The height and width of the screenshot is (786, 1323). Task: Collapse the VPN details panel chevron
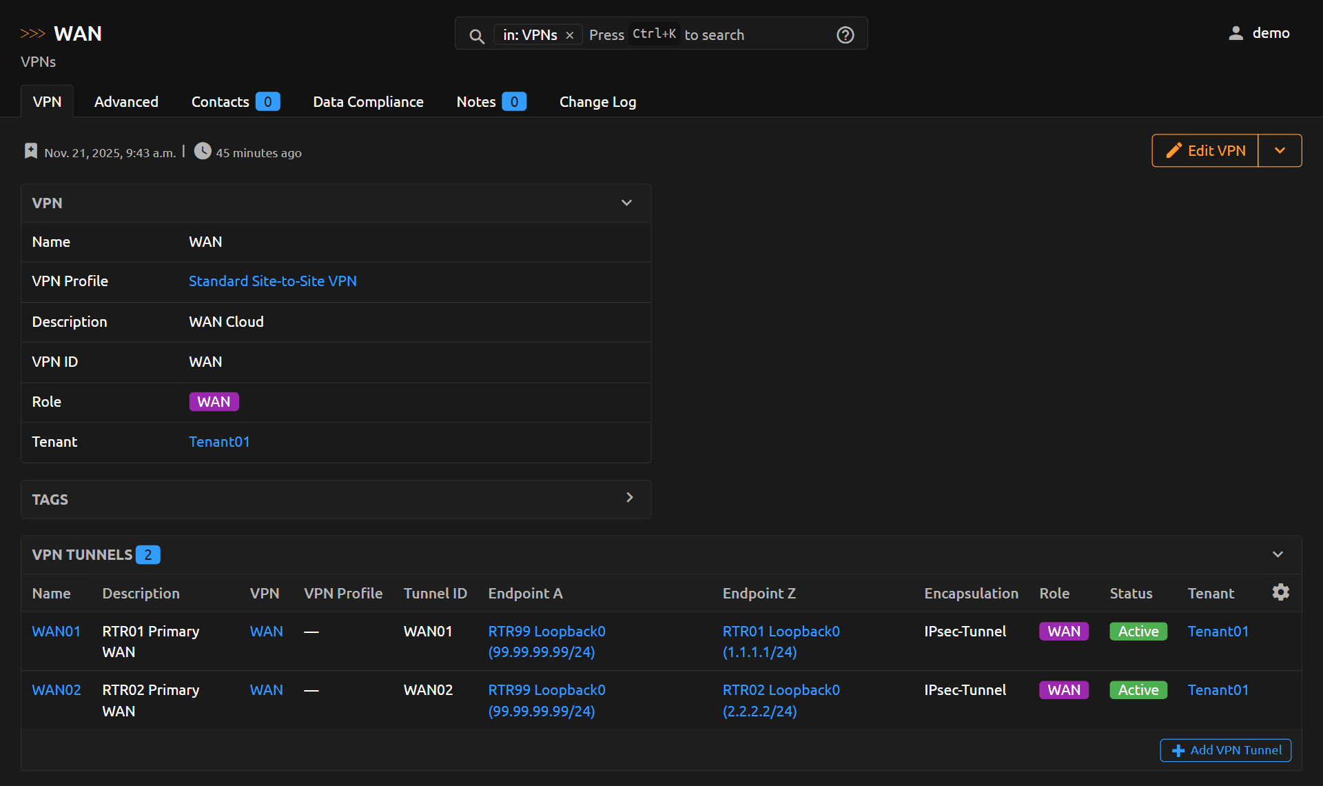(626, 202)
